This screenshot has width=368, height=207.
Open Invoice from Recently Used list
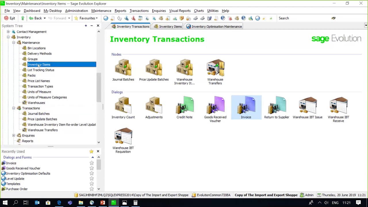(x=11, y=163)
